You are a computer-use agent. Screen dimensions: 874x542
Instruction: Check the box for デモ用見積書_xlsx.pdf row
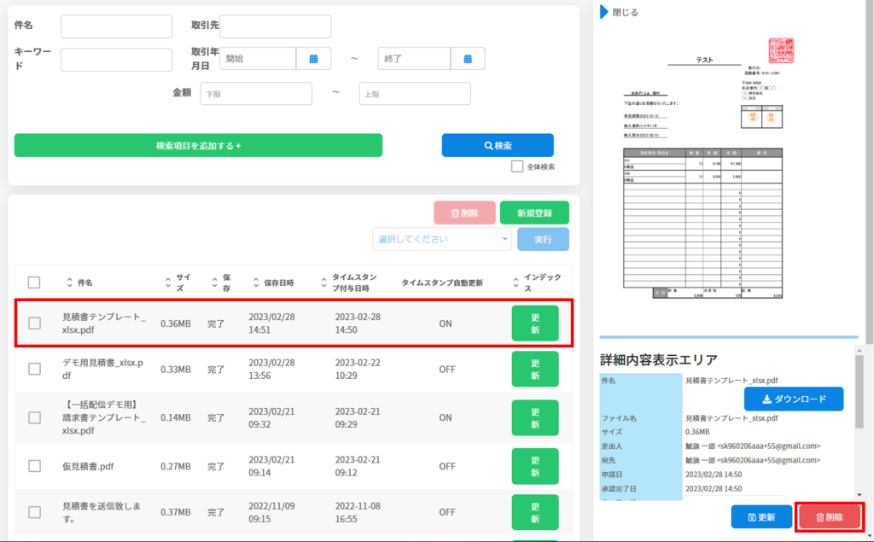(34, 369)
